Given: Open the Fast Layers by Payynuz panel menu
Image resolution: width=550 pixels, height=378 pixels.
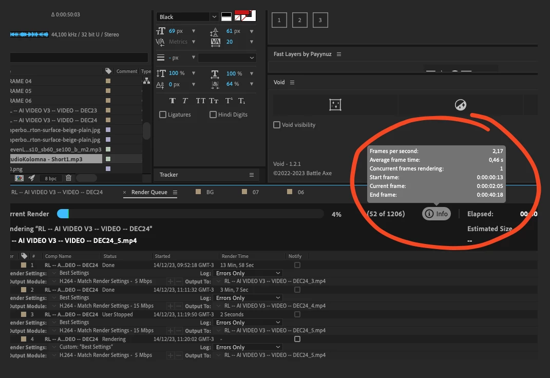Looking at the screenshot, I should pos(339,54).
